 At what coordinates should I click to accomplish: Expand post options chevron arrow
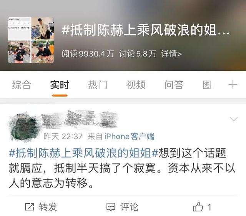point(234,119)
